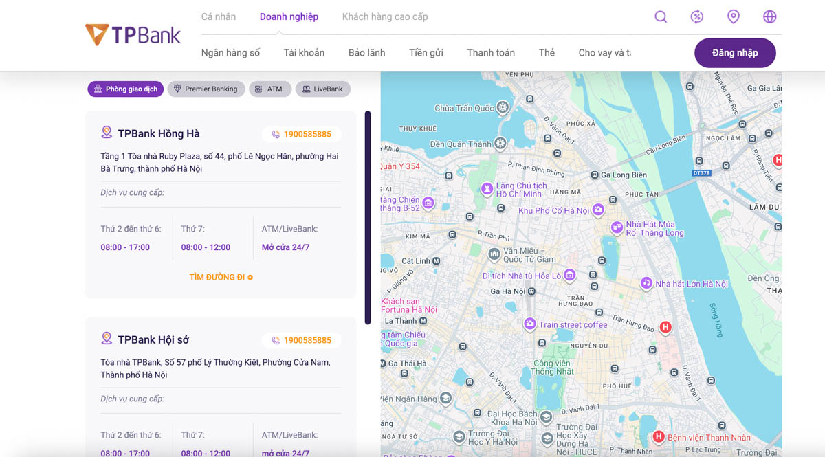The image size is (825, 457).
Task: Switch to Khách hàng cao cấp tab
Action: 384,17
